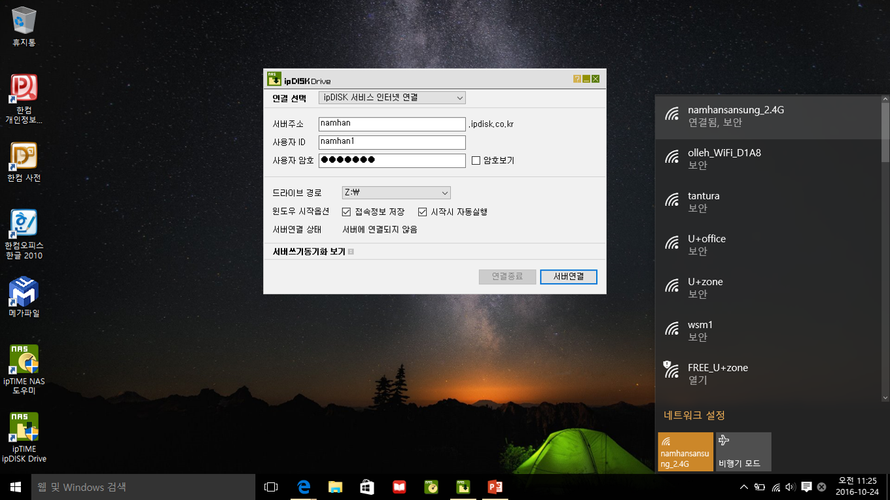Click the volume speaker tray icon
Screen dimensions: 890x500
tap(791, 487)
